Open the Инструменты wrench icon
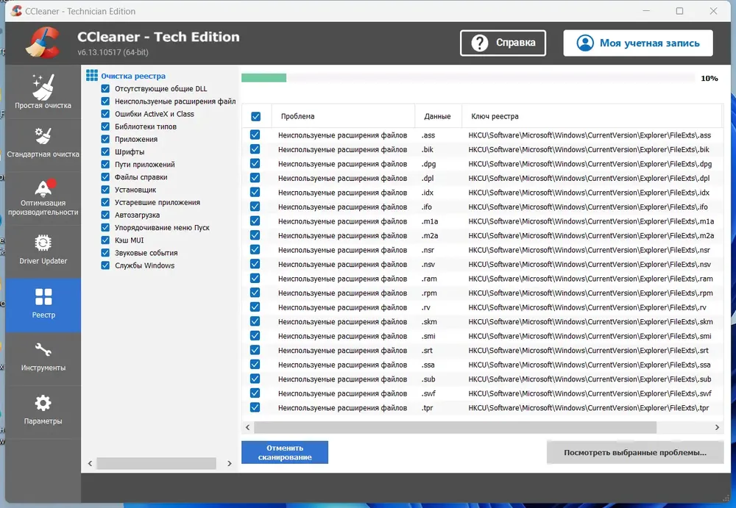The width and height of the screenshot is (736, 508). [43, 350]
